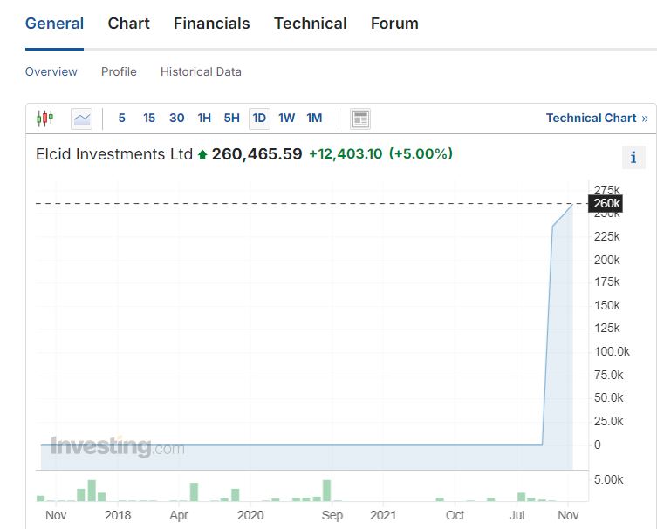657x529 pixels.
Task: Click the volume bar above Apr
Action: point(194,492)
